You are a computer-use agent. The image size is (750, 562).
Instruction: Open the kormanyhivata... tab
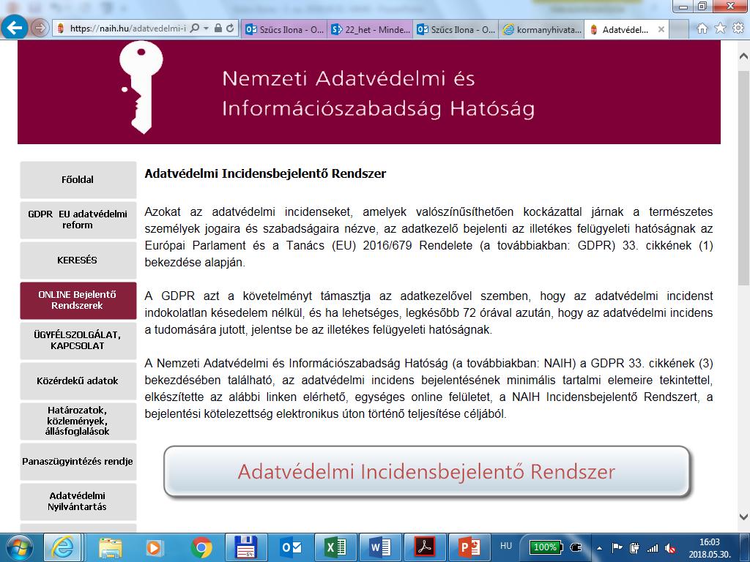click(x=541, y=29)
